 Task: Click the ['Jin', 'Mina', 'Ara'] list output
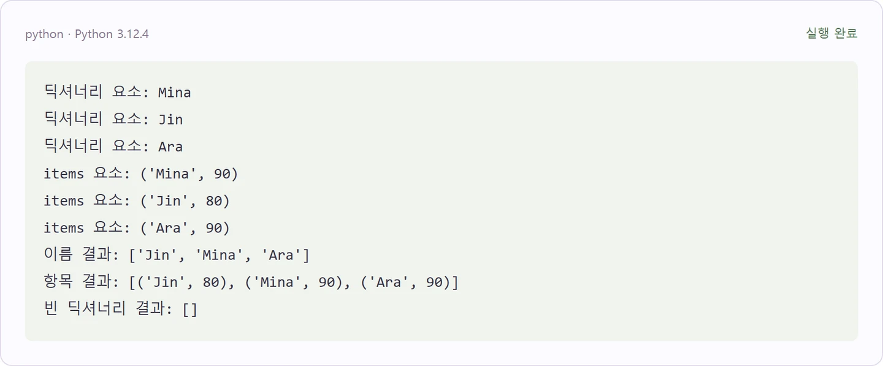pos(220,255)
